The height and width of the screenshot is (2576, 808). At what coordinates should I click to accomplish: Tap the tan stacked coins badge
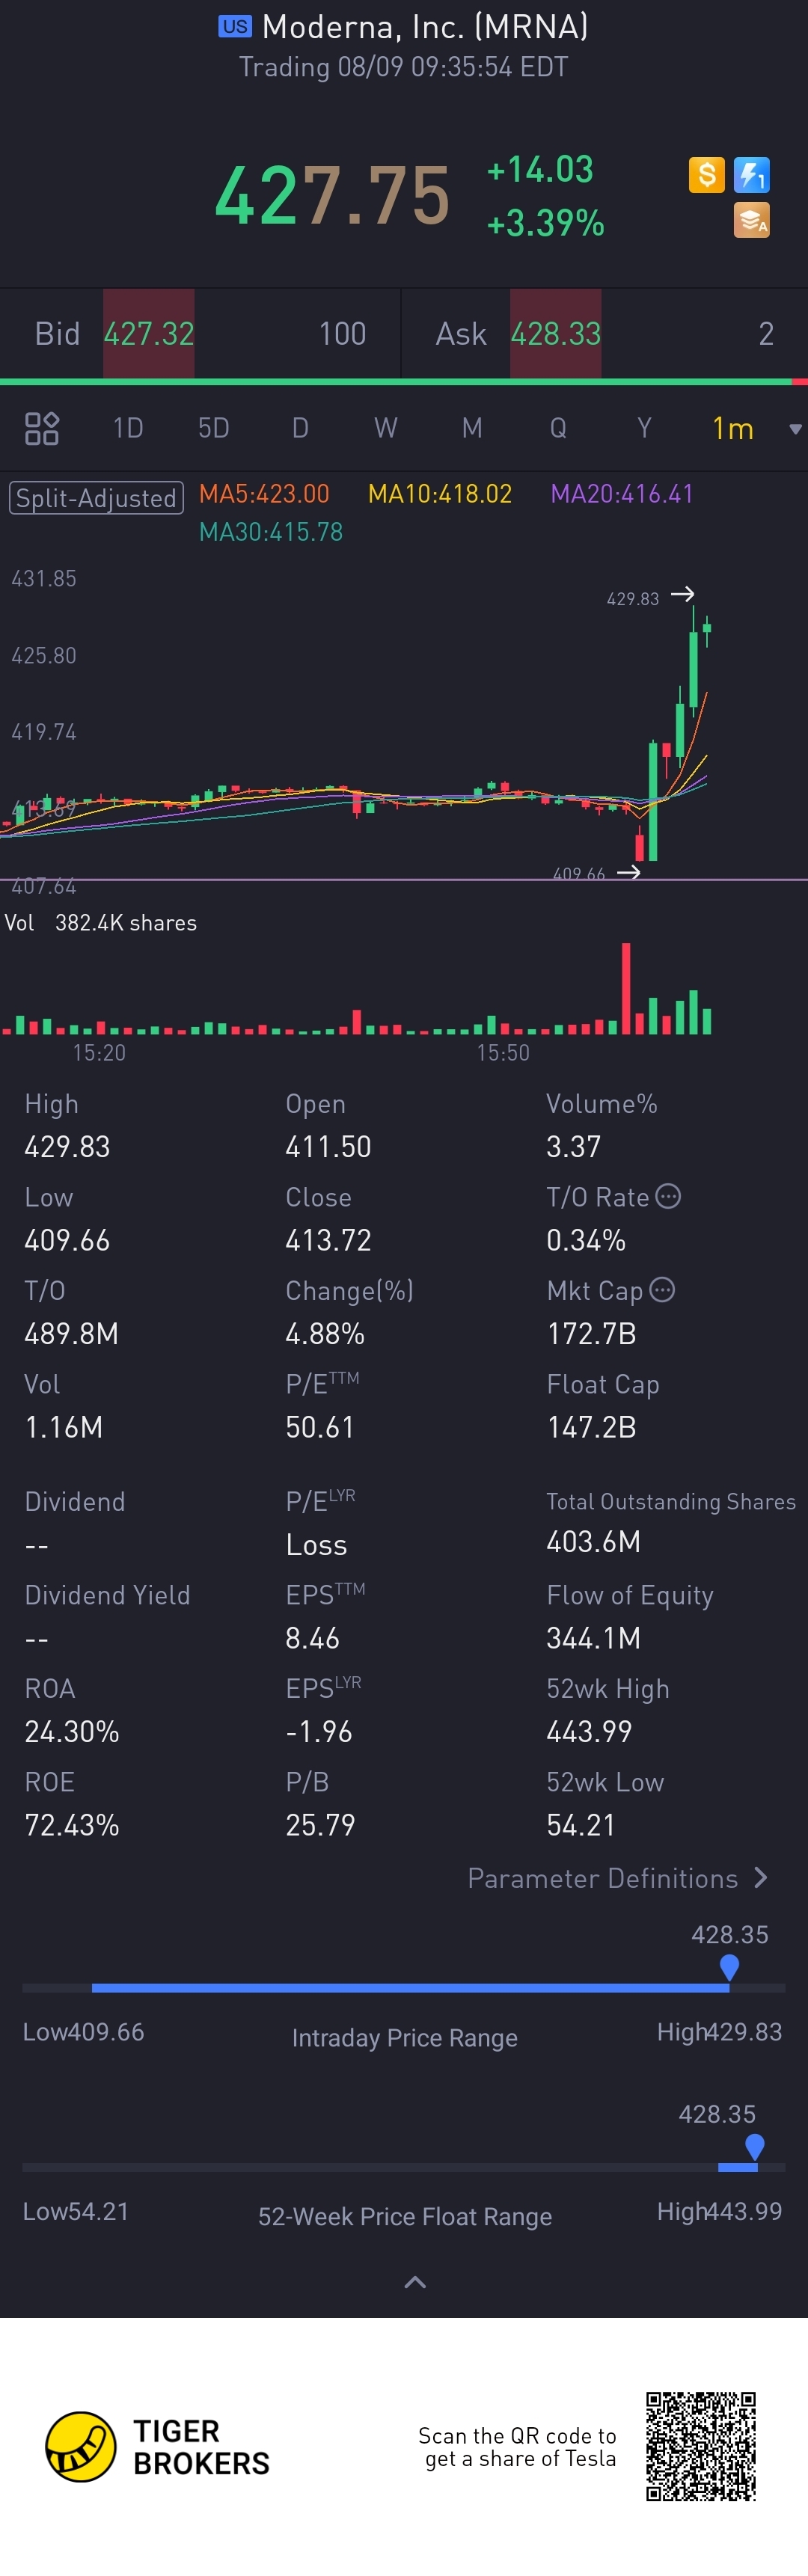pyautogui.click(x=751, y=220)
